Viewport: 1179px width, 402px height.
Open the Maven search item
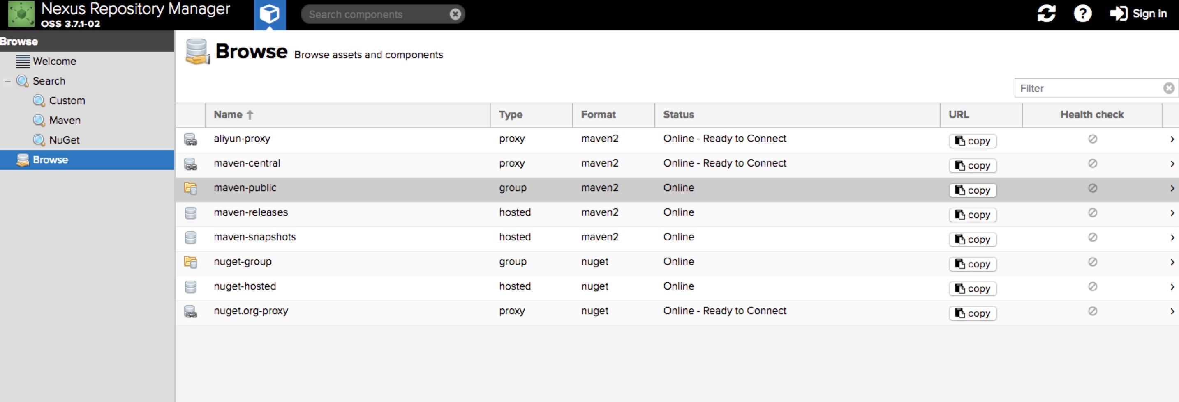tap(65, 120)
